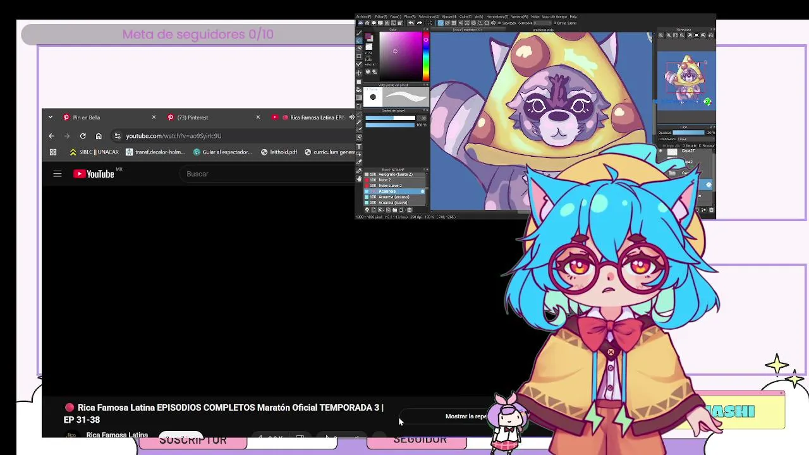The height and width of the screenshot is (455, 809).
Task: Select the hand pan tool
Action: pos(359,179)
